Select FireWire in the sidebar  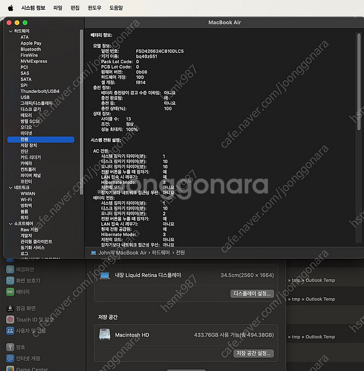click(29, 55)
